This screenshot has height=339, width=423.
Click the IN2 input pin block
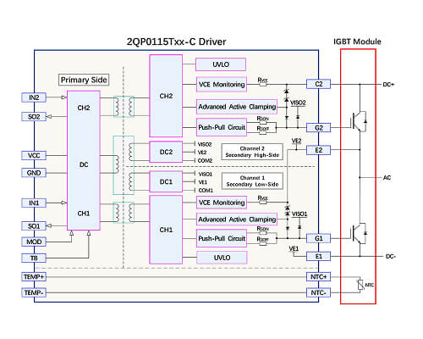coord(34,97)
